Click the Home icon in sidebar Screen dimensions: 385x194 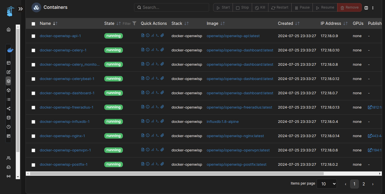[9, 29]
